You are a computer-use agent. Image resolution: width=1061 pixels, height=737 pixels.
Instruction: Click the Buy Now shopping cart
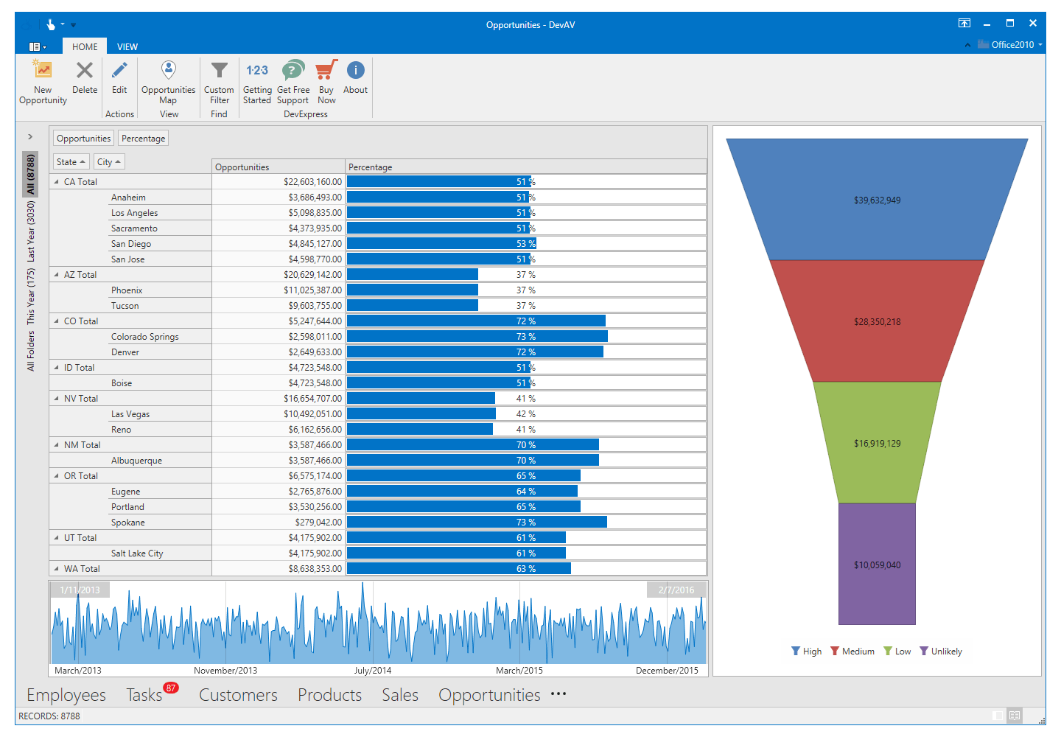(x=326, y=71)
